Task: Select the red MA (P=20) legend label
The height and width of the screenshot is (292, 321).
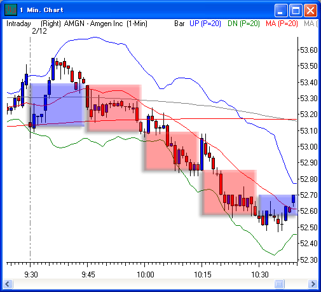Action: [282, 24]
